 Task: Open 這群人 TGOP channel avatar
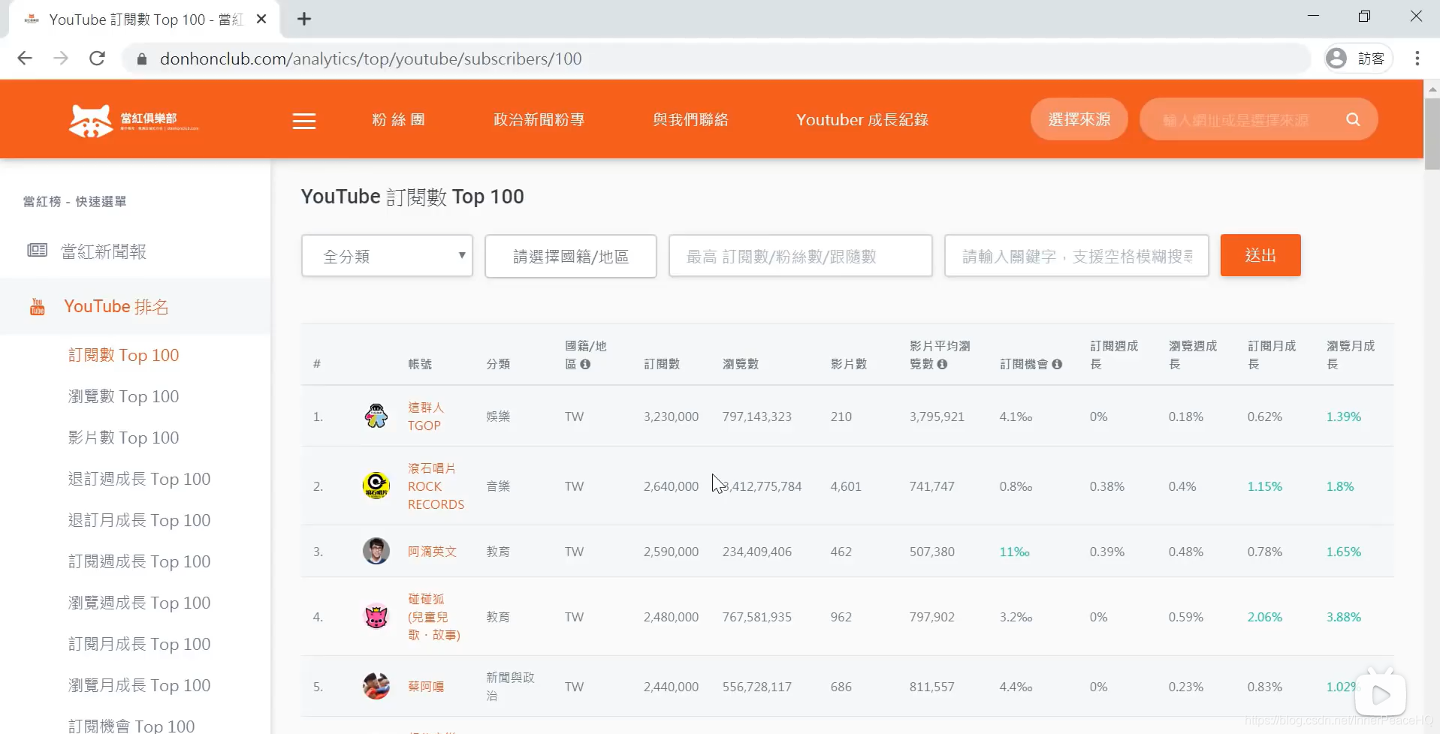[x=376, y=416]
